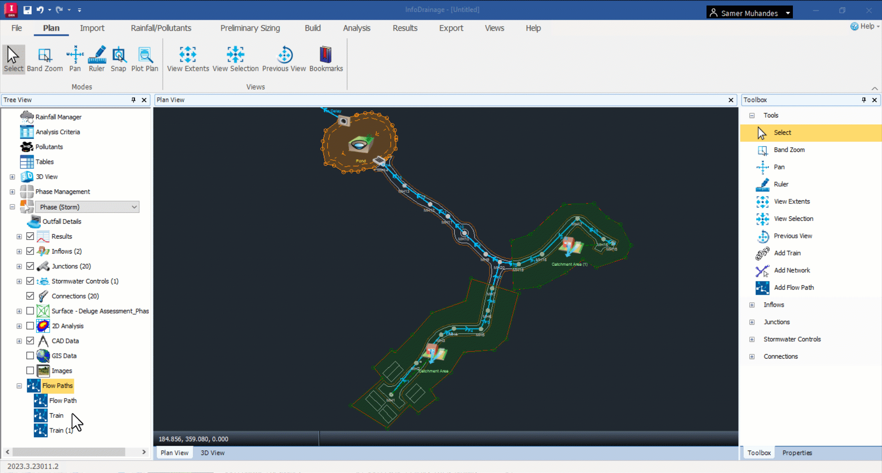Open Tables in the Tree View

point(37,162)
